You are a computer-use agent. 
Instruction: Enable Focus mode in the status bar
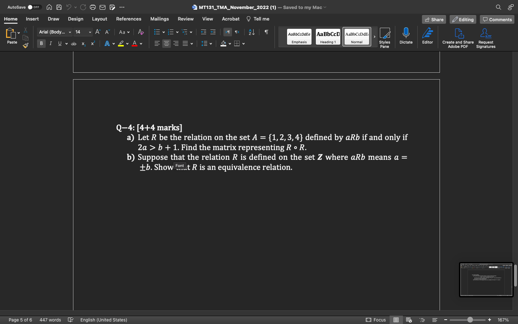(x=376, y=320)
